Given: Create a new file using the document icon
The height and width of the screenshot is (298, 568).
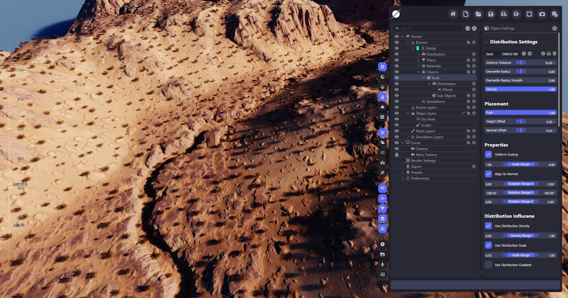Looking at the screenshot, I should point(466,14).
